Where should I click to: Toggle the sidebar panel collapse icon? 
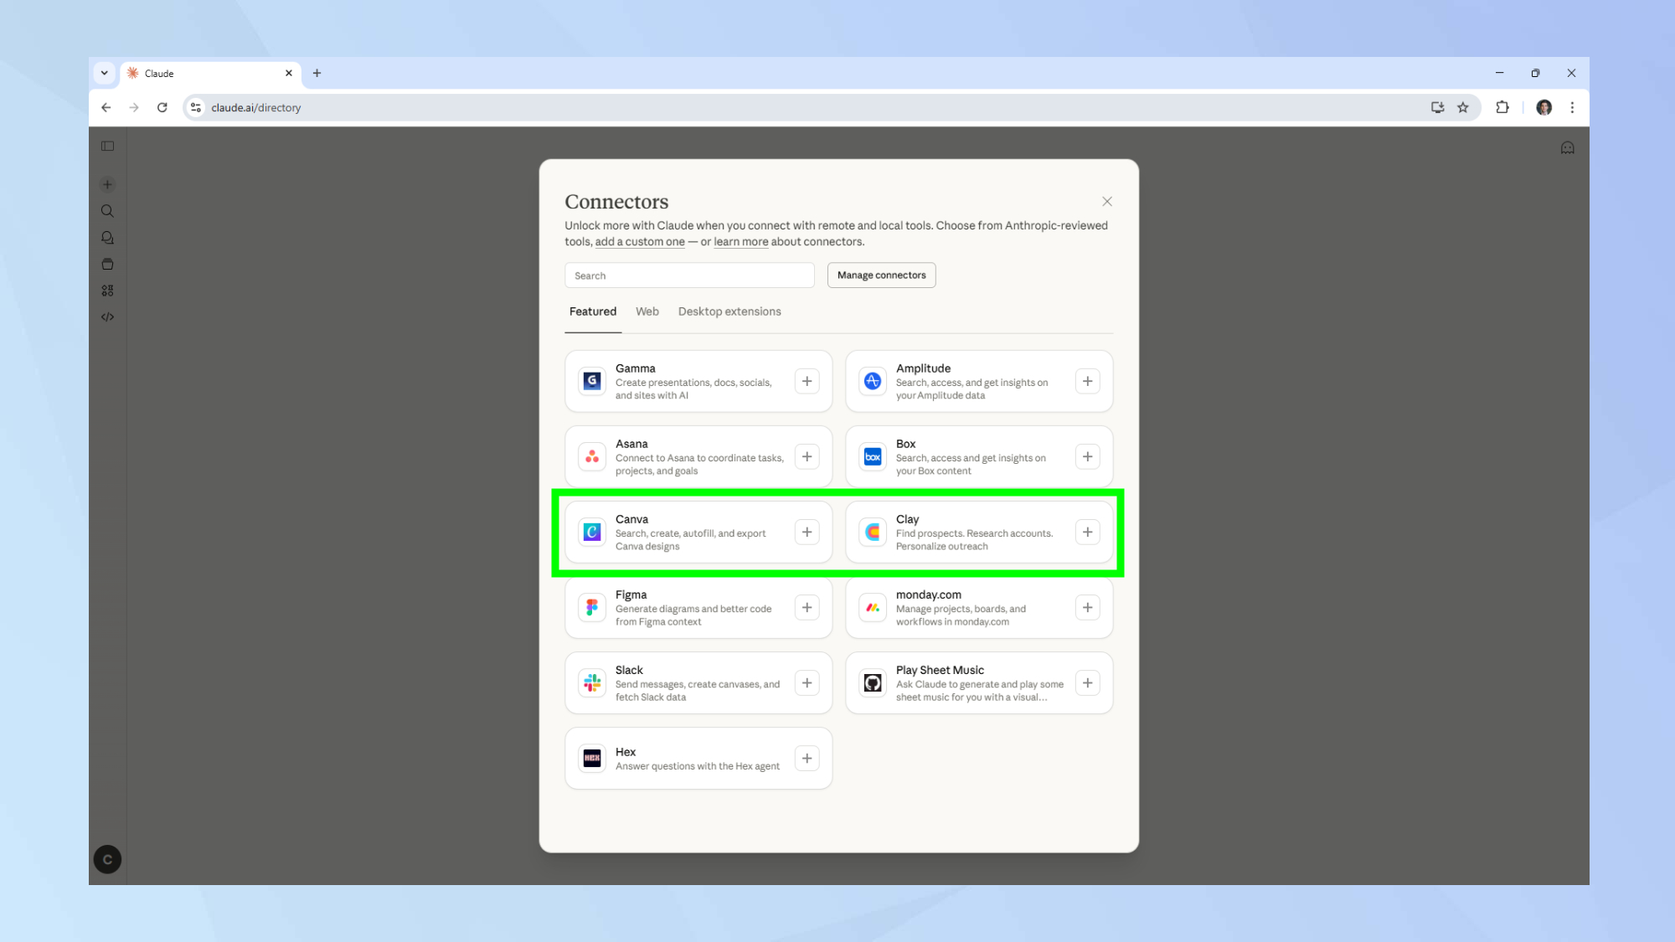(x=107, y=146)
